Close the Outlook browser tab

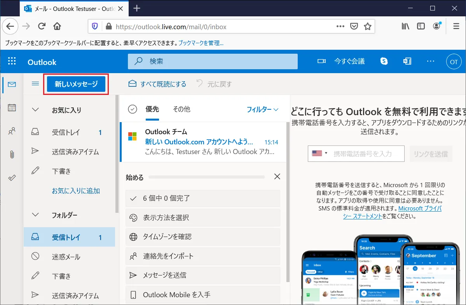(120, 9)
